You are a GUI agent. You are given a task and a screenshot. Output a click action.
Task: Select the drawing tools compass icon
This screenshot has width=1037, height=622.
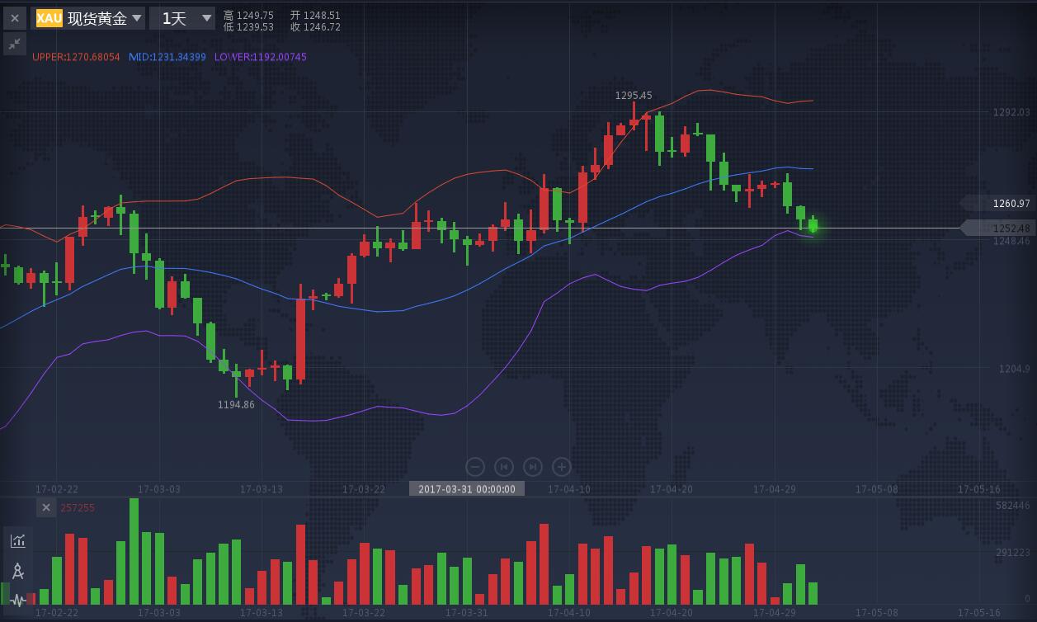click(17, 571)
